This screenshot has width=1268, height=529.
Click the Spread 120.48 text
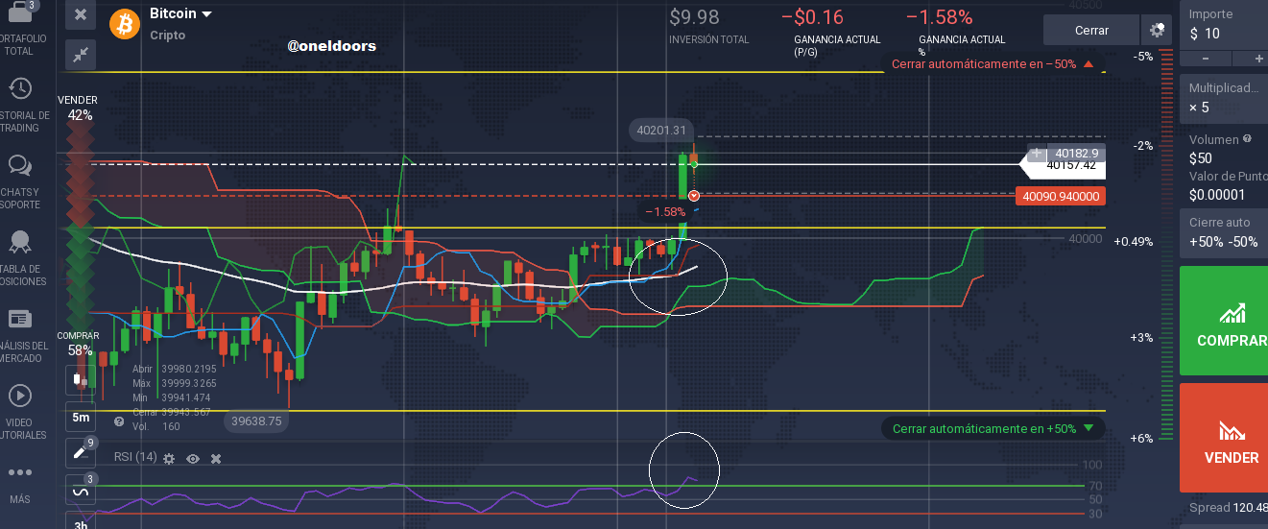click(x=1228, y=507)
